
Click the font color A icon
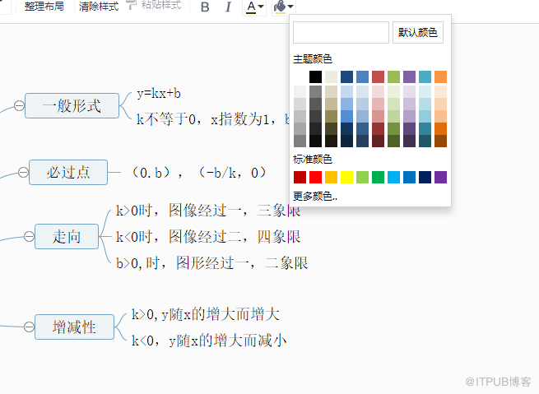(251, 7)
